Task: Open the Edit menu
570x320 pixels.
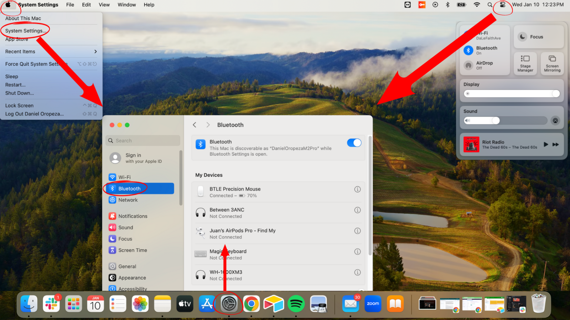Action: [86, 5]
